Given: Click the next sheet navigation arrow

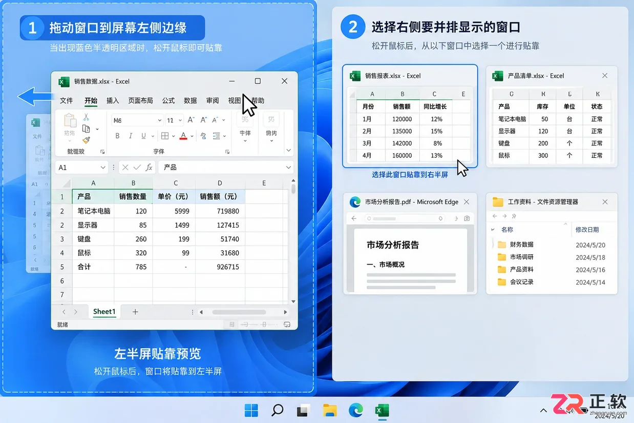Looking at the screenshot, I should point(76,312).
